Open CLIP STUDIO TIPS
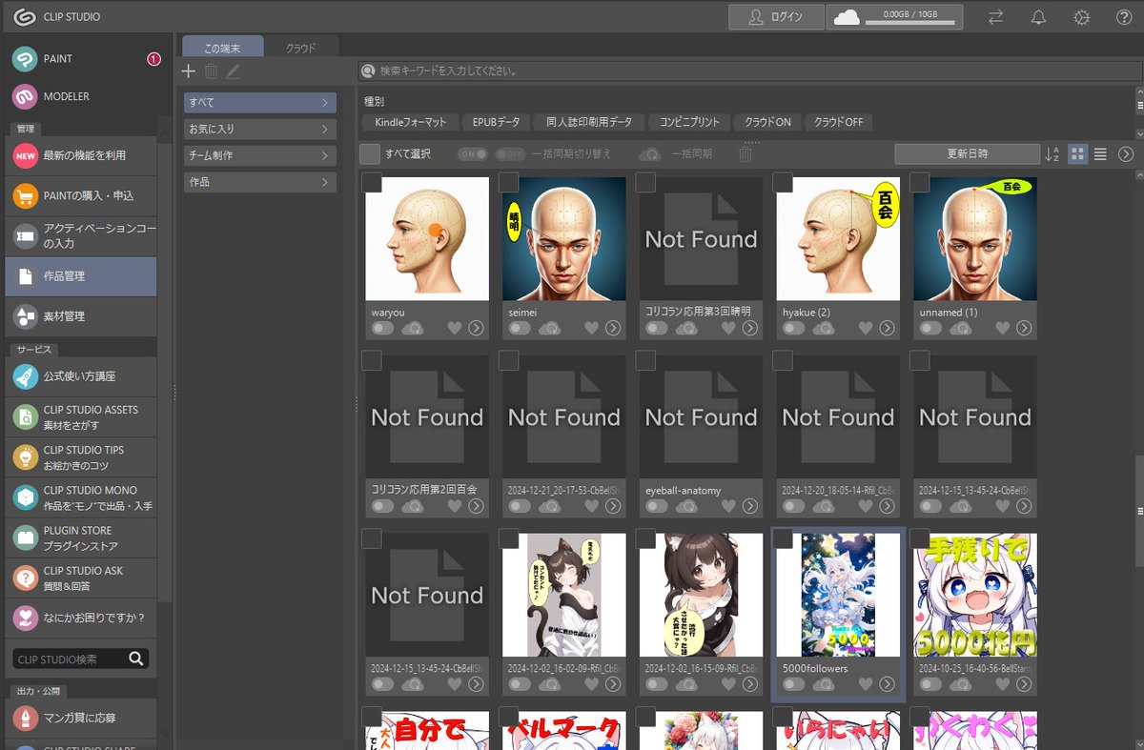Image resolution: width=1144 pixels, height=750 pixels. [81, 456]
